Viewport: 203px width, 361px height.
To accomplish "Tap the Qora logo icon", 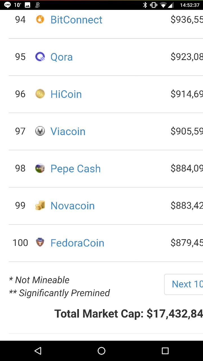I will click(x=40, y=57).
